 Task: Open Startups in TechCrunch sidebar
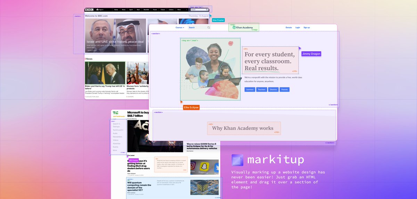[x=116, y=127]
